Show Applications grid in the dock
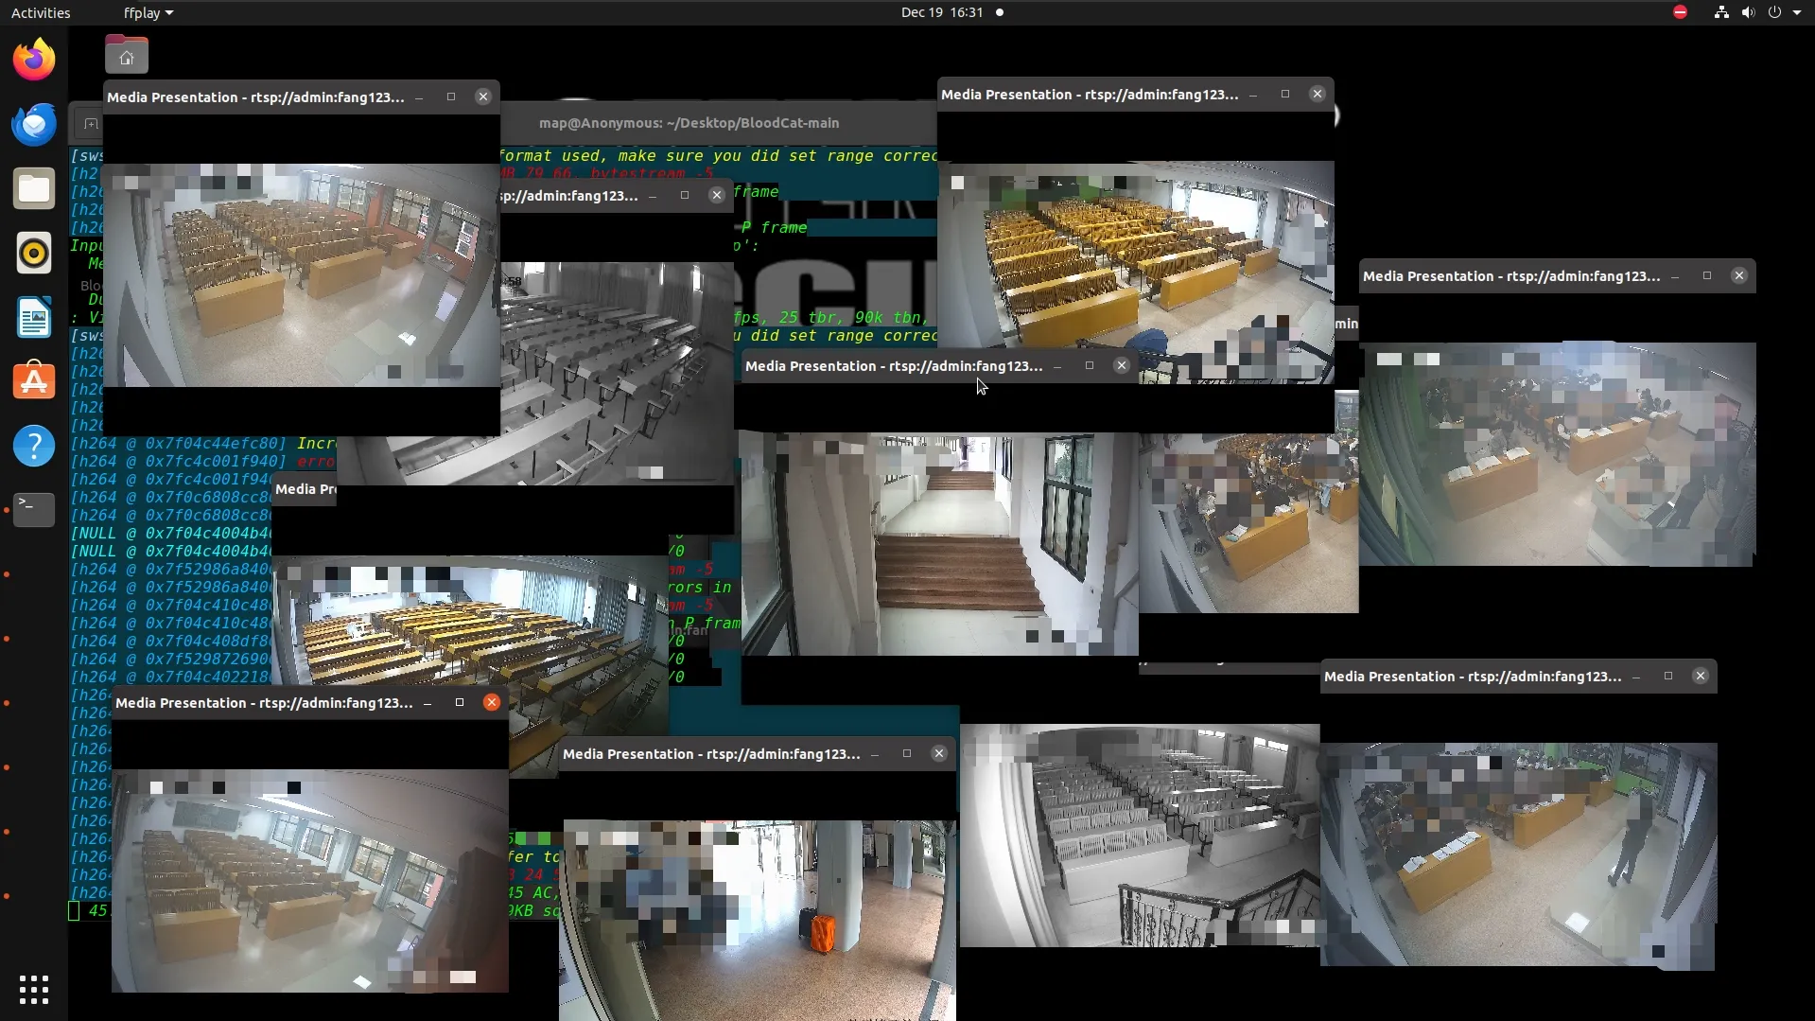Image resolution: width=1815 pixels, height=1021 pixels. coord(34,990)
